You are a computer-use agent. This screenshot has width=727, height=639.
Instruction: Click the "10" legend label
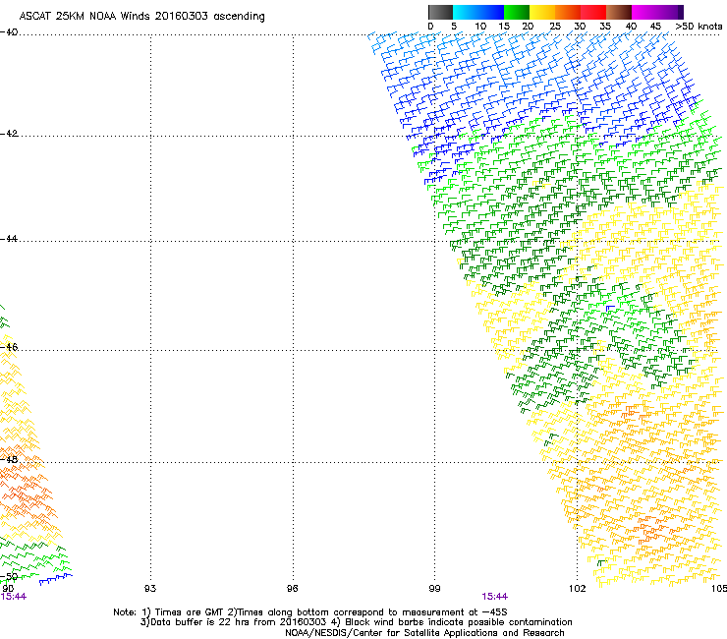[x=480, y=27]
